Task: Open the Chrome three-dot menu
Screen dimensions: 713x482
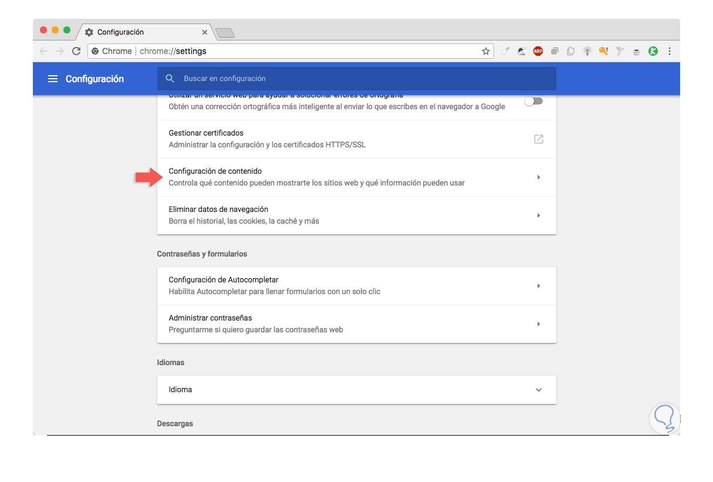Action: click(670, 51)
